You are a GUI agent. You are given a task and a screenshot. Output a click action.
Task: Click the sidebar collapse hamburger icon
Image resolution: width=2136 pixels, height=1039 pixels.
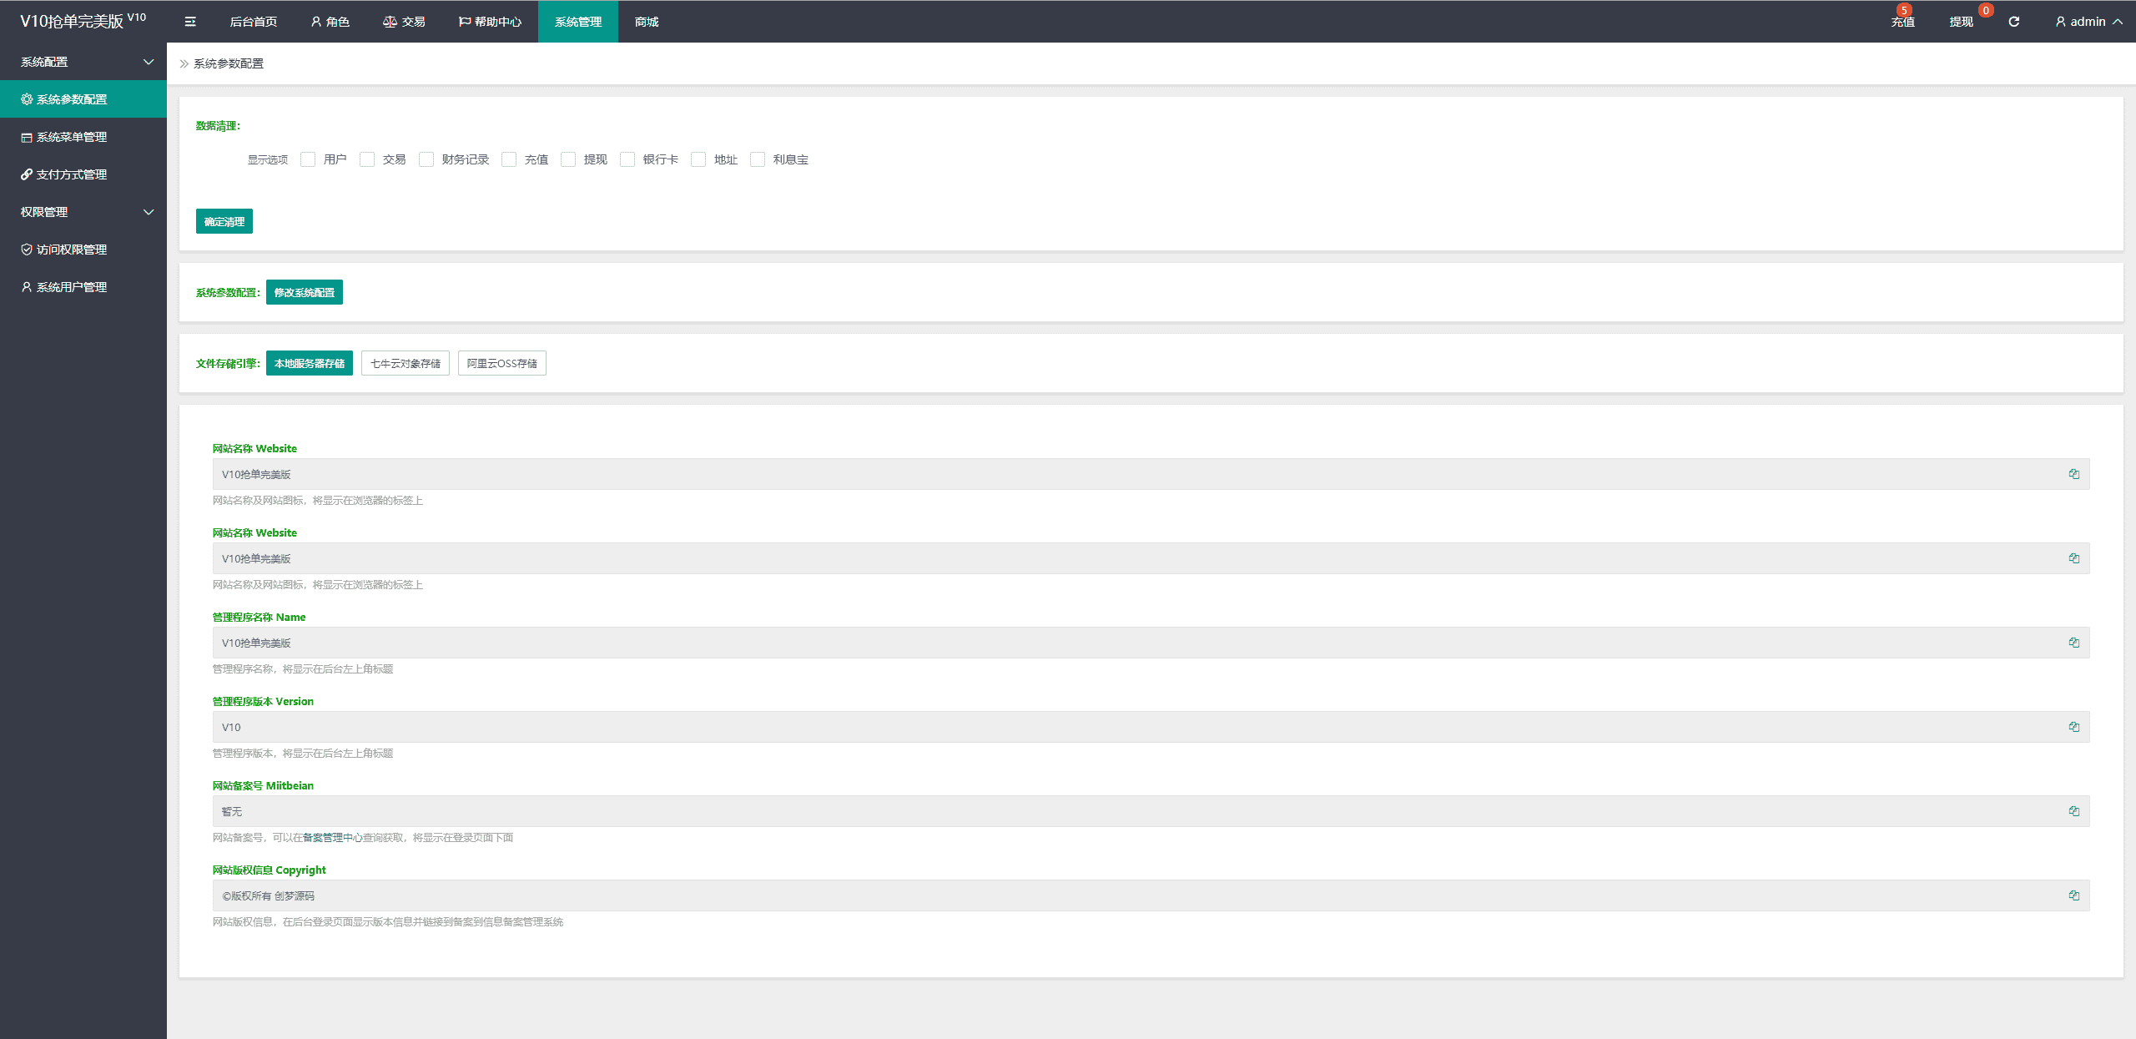click(x=190, y=22)
